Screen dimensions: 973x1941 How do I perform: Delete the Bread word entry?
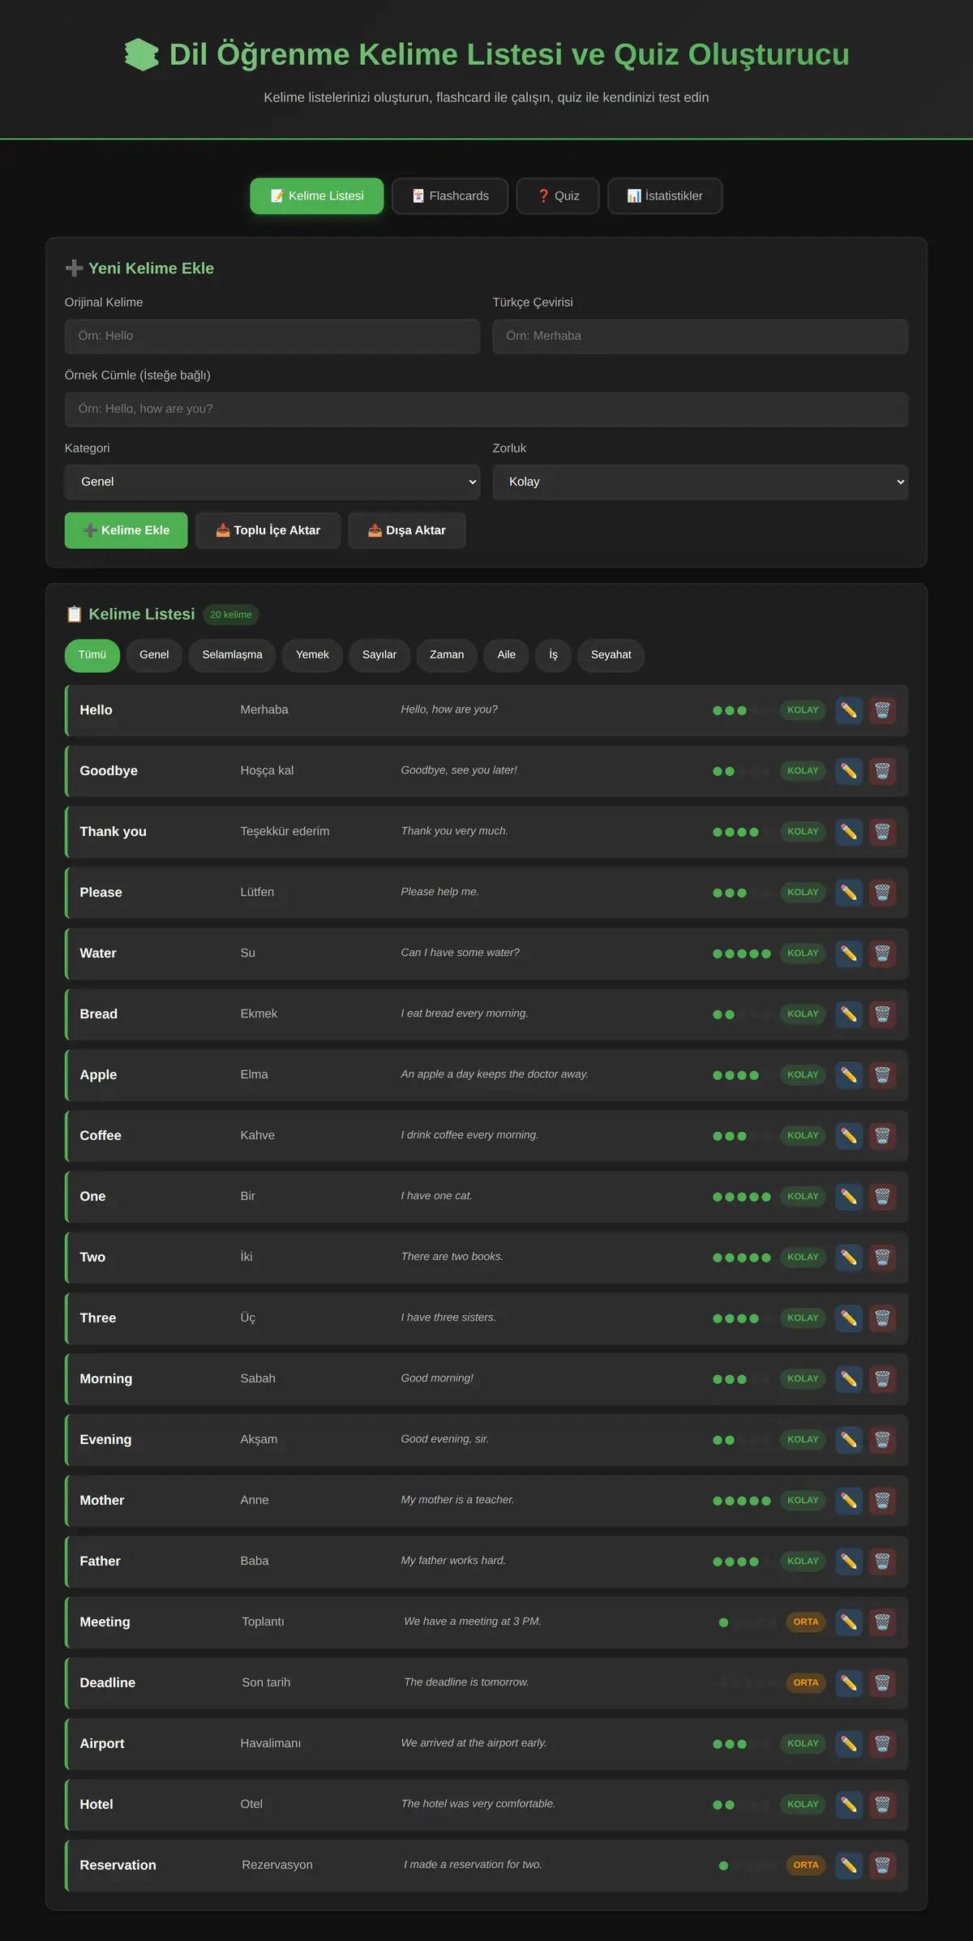tap(883, 1014)
